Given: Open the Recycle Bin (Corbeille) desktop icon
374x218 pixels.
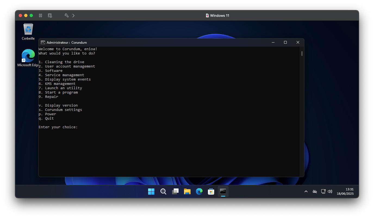Looking at the screenshot, I should coord(28,32).
